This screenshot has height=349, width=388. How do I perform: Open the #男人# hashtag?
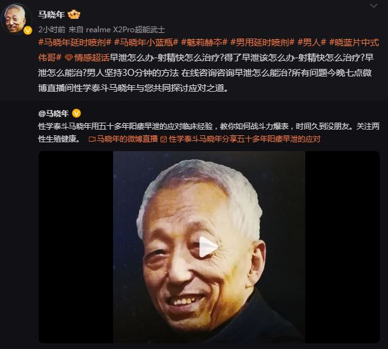click(312, 42)
